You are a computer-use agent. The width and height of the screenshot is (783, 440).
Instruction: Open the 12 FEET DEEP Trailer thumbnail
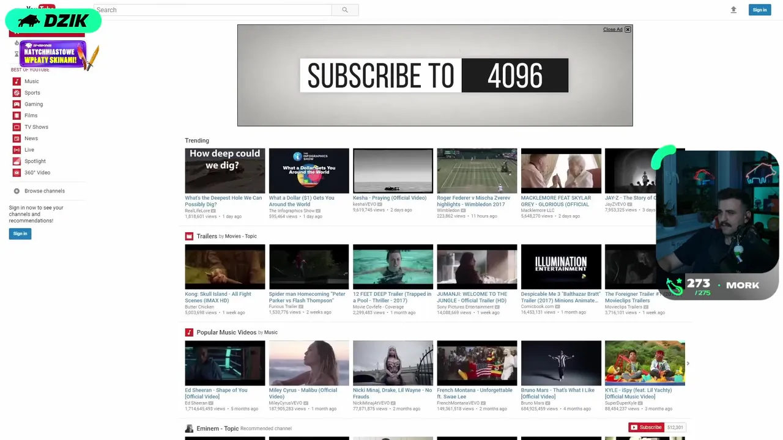tap(393, 266)
